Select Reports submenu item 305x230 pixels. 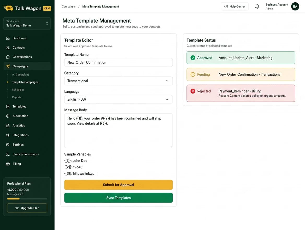pos(17,97)
